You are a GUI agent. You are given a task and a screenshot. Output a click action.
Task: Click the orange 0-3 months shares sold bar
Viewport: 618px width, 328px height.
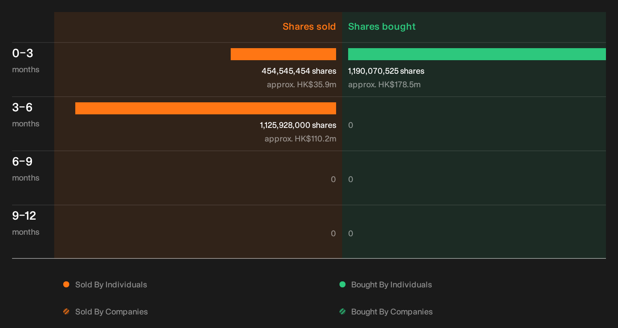point(283,54)
